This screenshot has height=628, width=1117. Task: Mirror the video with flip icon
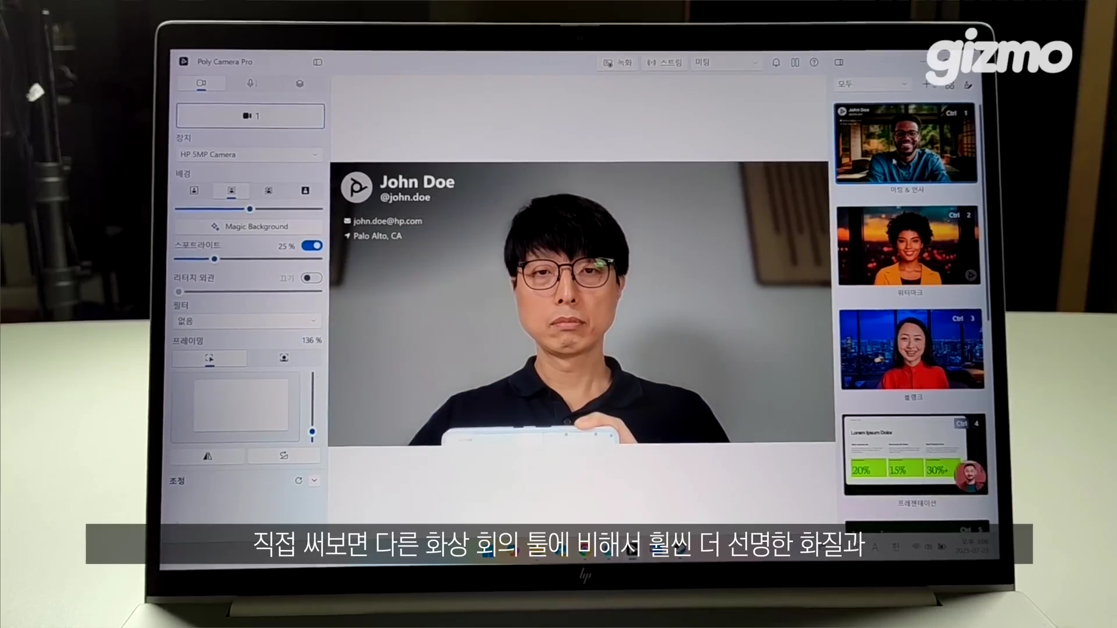pos(208,456)
